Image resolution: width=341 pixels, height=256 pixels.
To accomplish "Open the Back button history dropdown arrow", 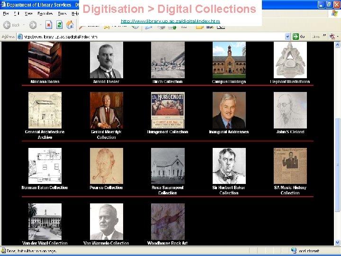I will [x=24, y=25].
